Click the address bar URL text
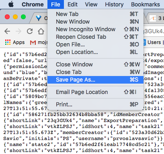Screen dimensions: 164x154 tap(154, 32)
